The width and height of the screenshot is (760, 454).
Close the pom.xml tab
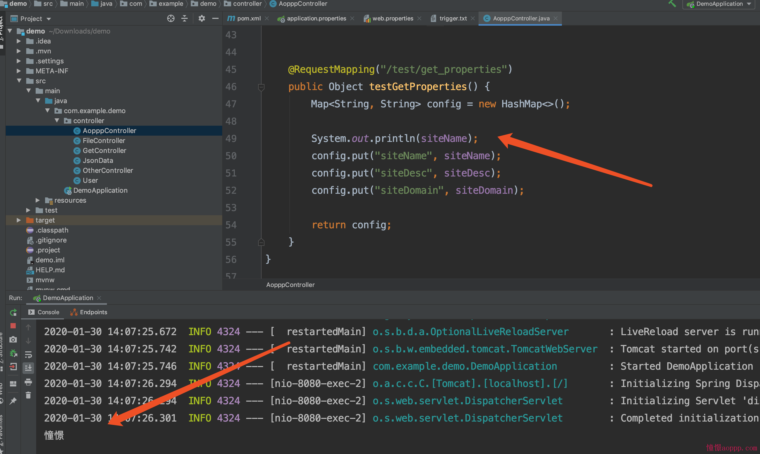pyautogui.click(x=267, y=18)
